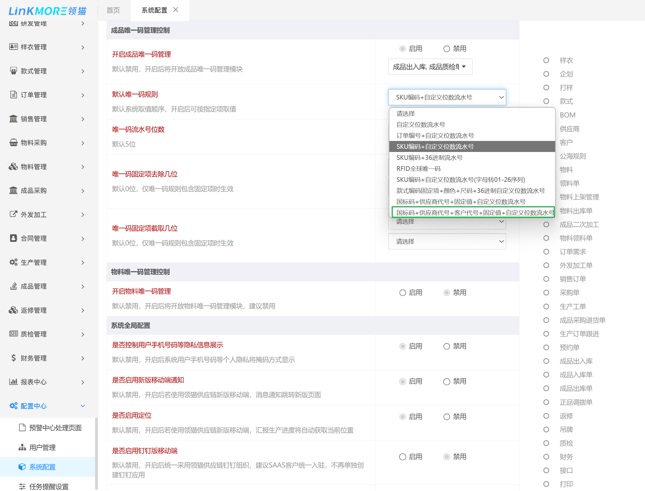Click the 外发加工 external-link icon

point(13,214)
